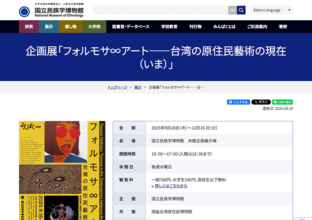Send via LINEで送る button
The width and height of the screenshot is (312, 220).
click(x=282, y=102)
